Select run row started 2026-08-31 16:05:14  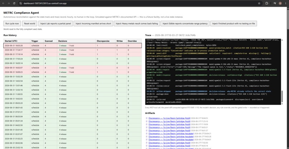[x=72, y=63]
